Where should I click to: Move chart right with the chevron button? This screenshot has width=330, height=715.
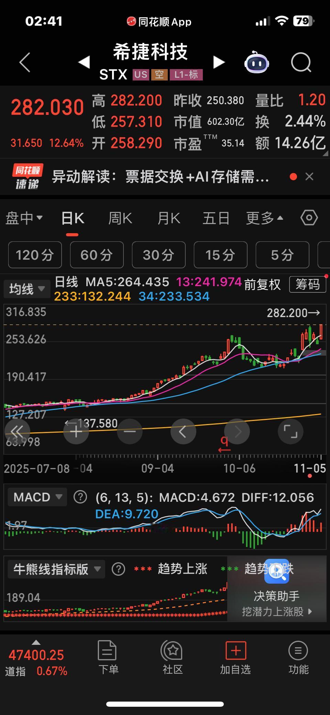point(237,431)
